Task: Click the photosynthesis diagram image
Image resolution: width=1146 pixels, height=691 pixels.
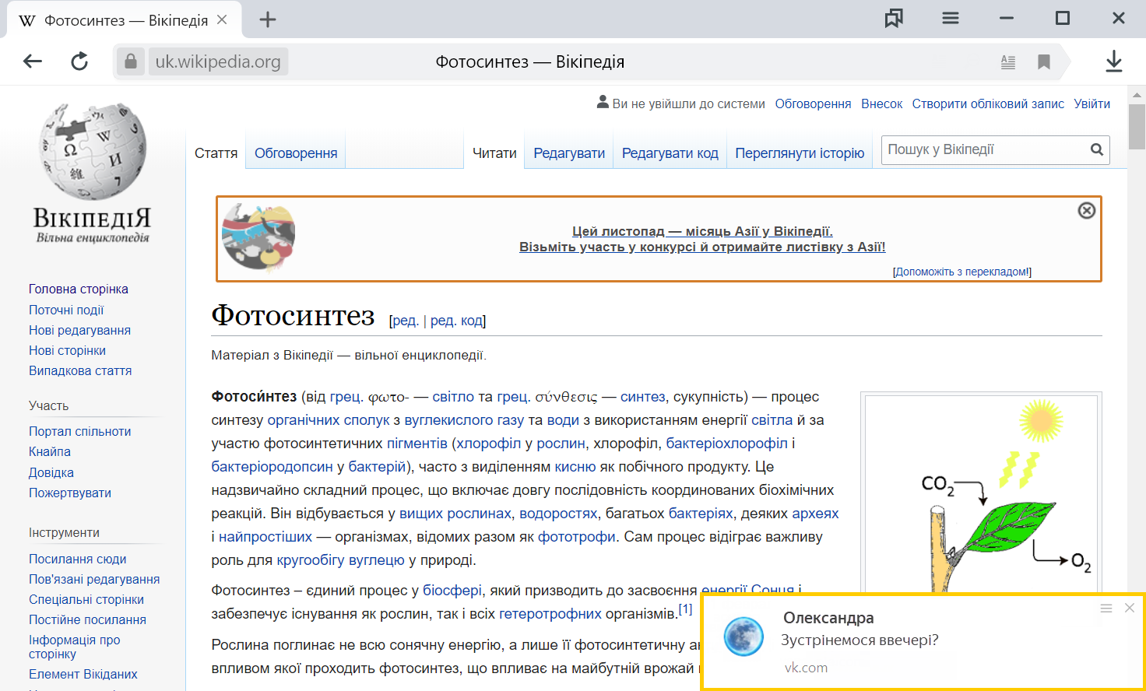Action: [x=981, y=495]
